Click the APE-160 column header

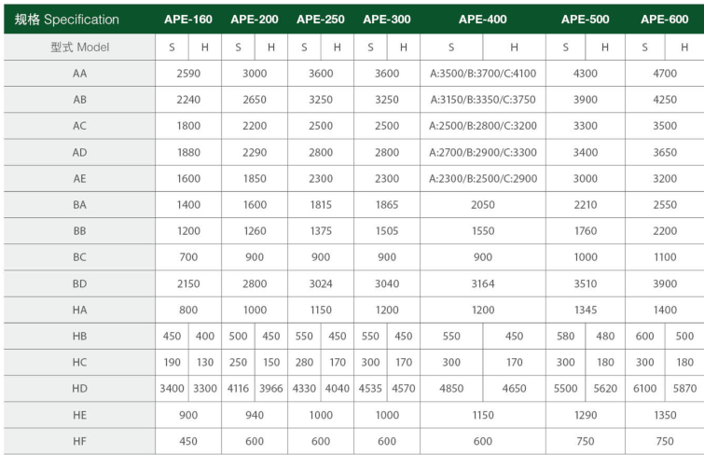click(x=188, y=20)
